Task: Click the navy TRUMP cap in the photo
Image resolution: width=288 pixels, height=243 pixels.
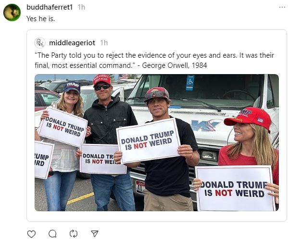Action: coord(72,87)
